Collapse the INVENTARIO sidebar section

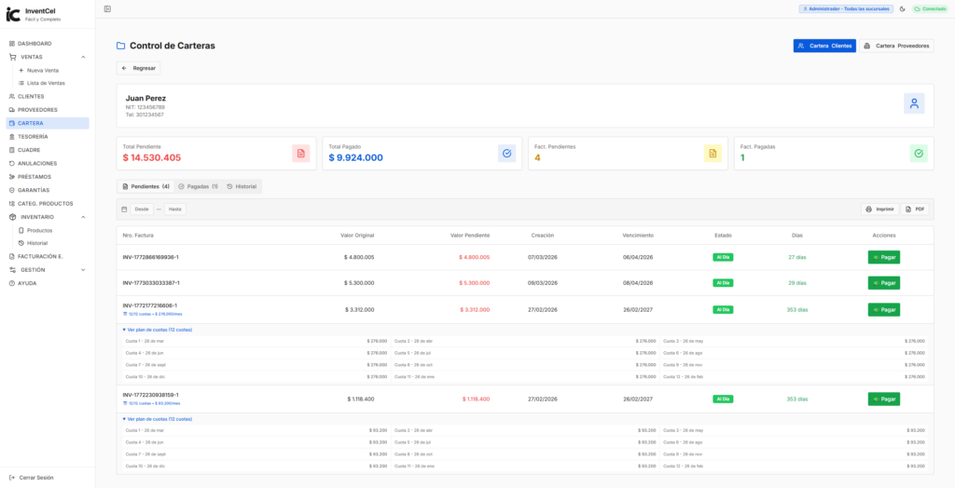pos(83,217)
